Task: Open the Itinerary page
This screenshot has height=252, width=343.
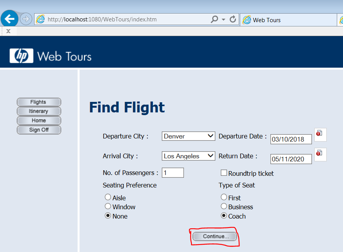Action: 39,111
